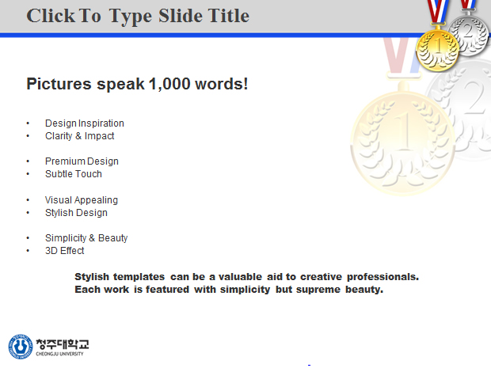Screen dimensions: 491x368
Task: Select 'Simplicity & Beauty' bullet text
Action: pos(86,238)
